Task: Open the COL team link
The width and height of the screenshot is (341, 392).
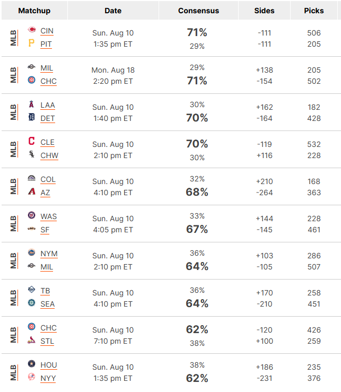Action: point(48,179)
